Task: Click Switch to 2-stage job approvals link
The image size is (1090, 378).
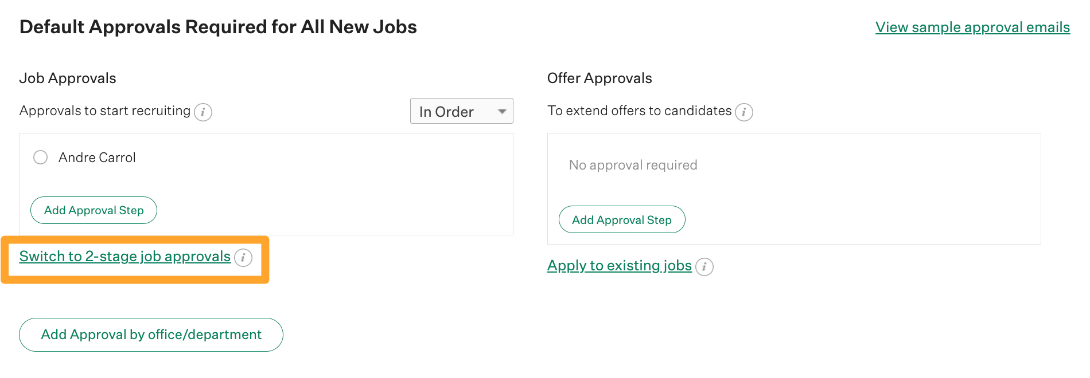Action: tap(124, 257)
